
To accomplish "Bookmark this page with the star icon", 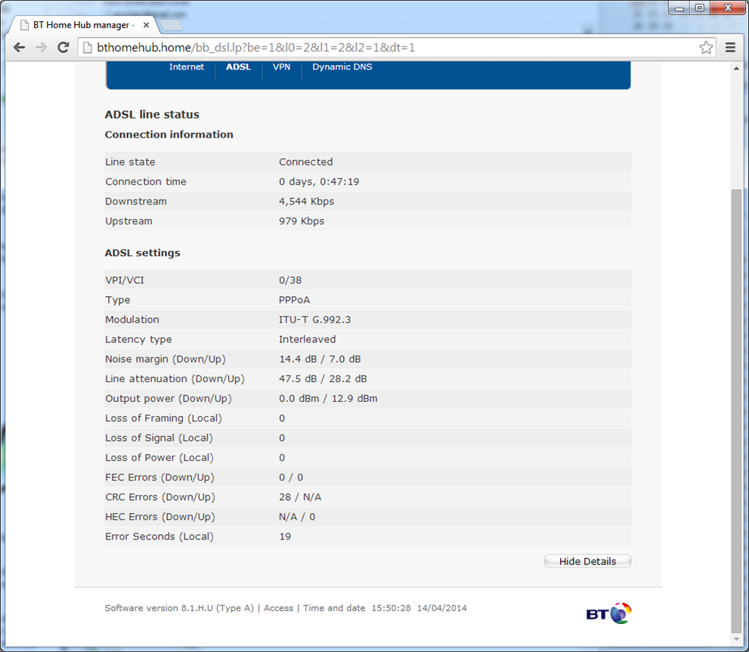I will point(706,48).
